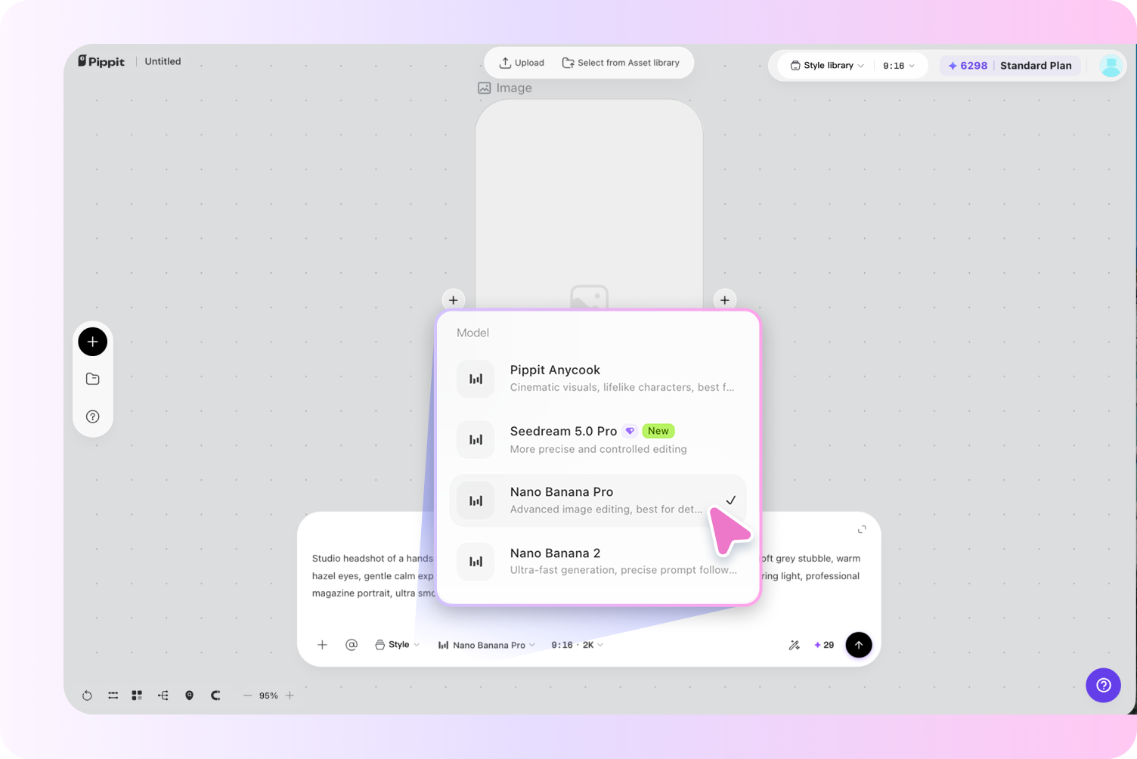The height and width of the screenshot is (759, 1137).
Task: Toggle the magnet snap icon
Action: 215,695
